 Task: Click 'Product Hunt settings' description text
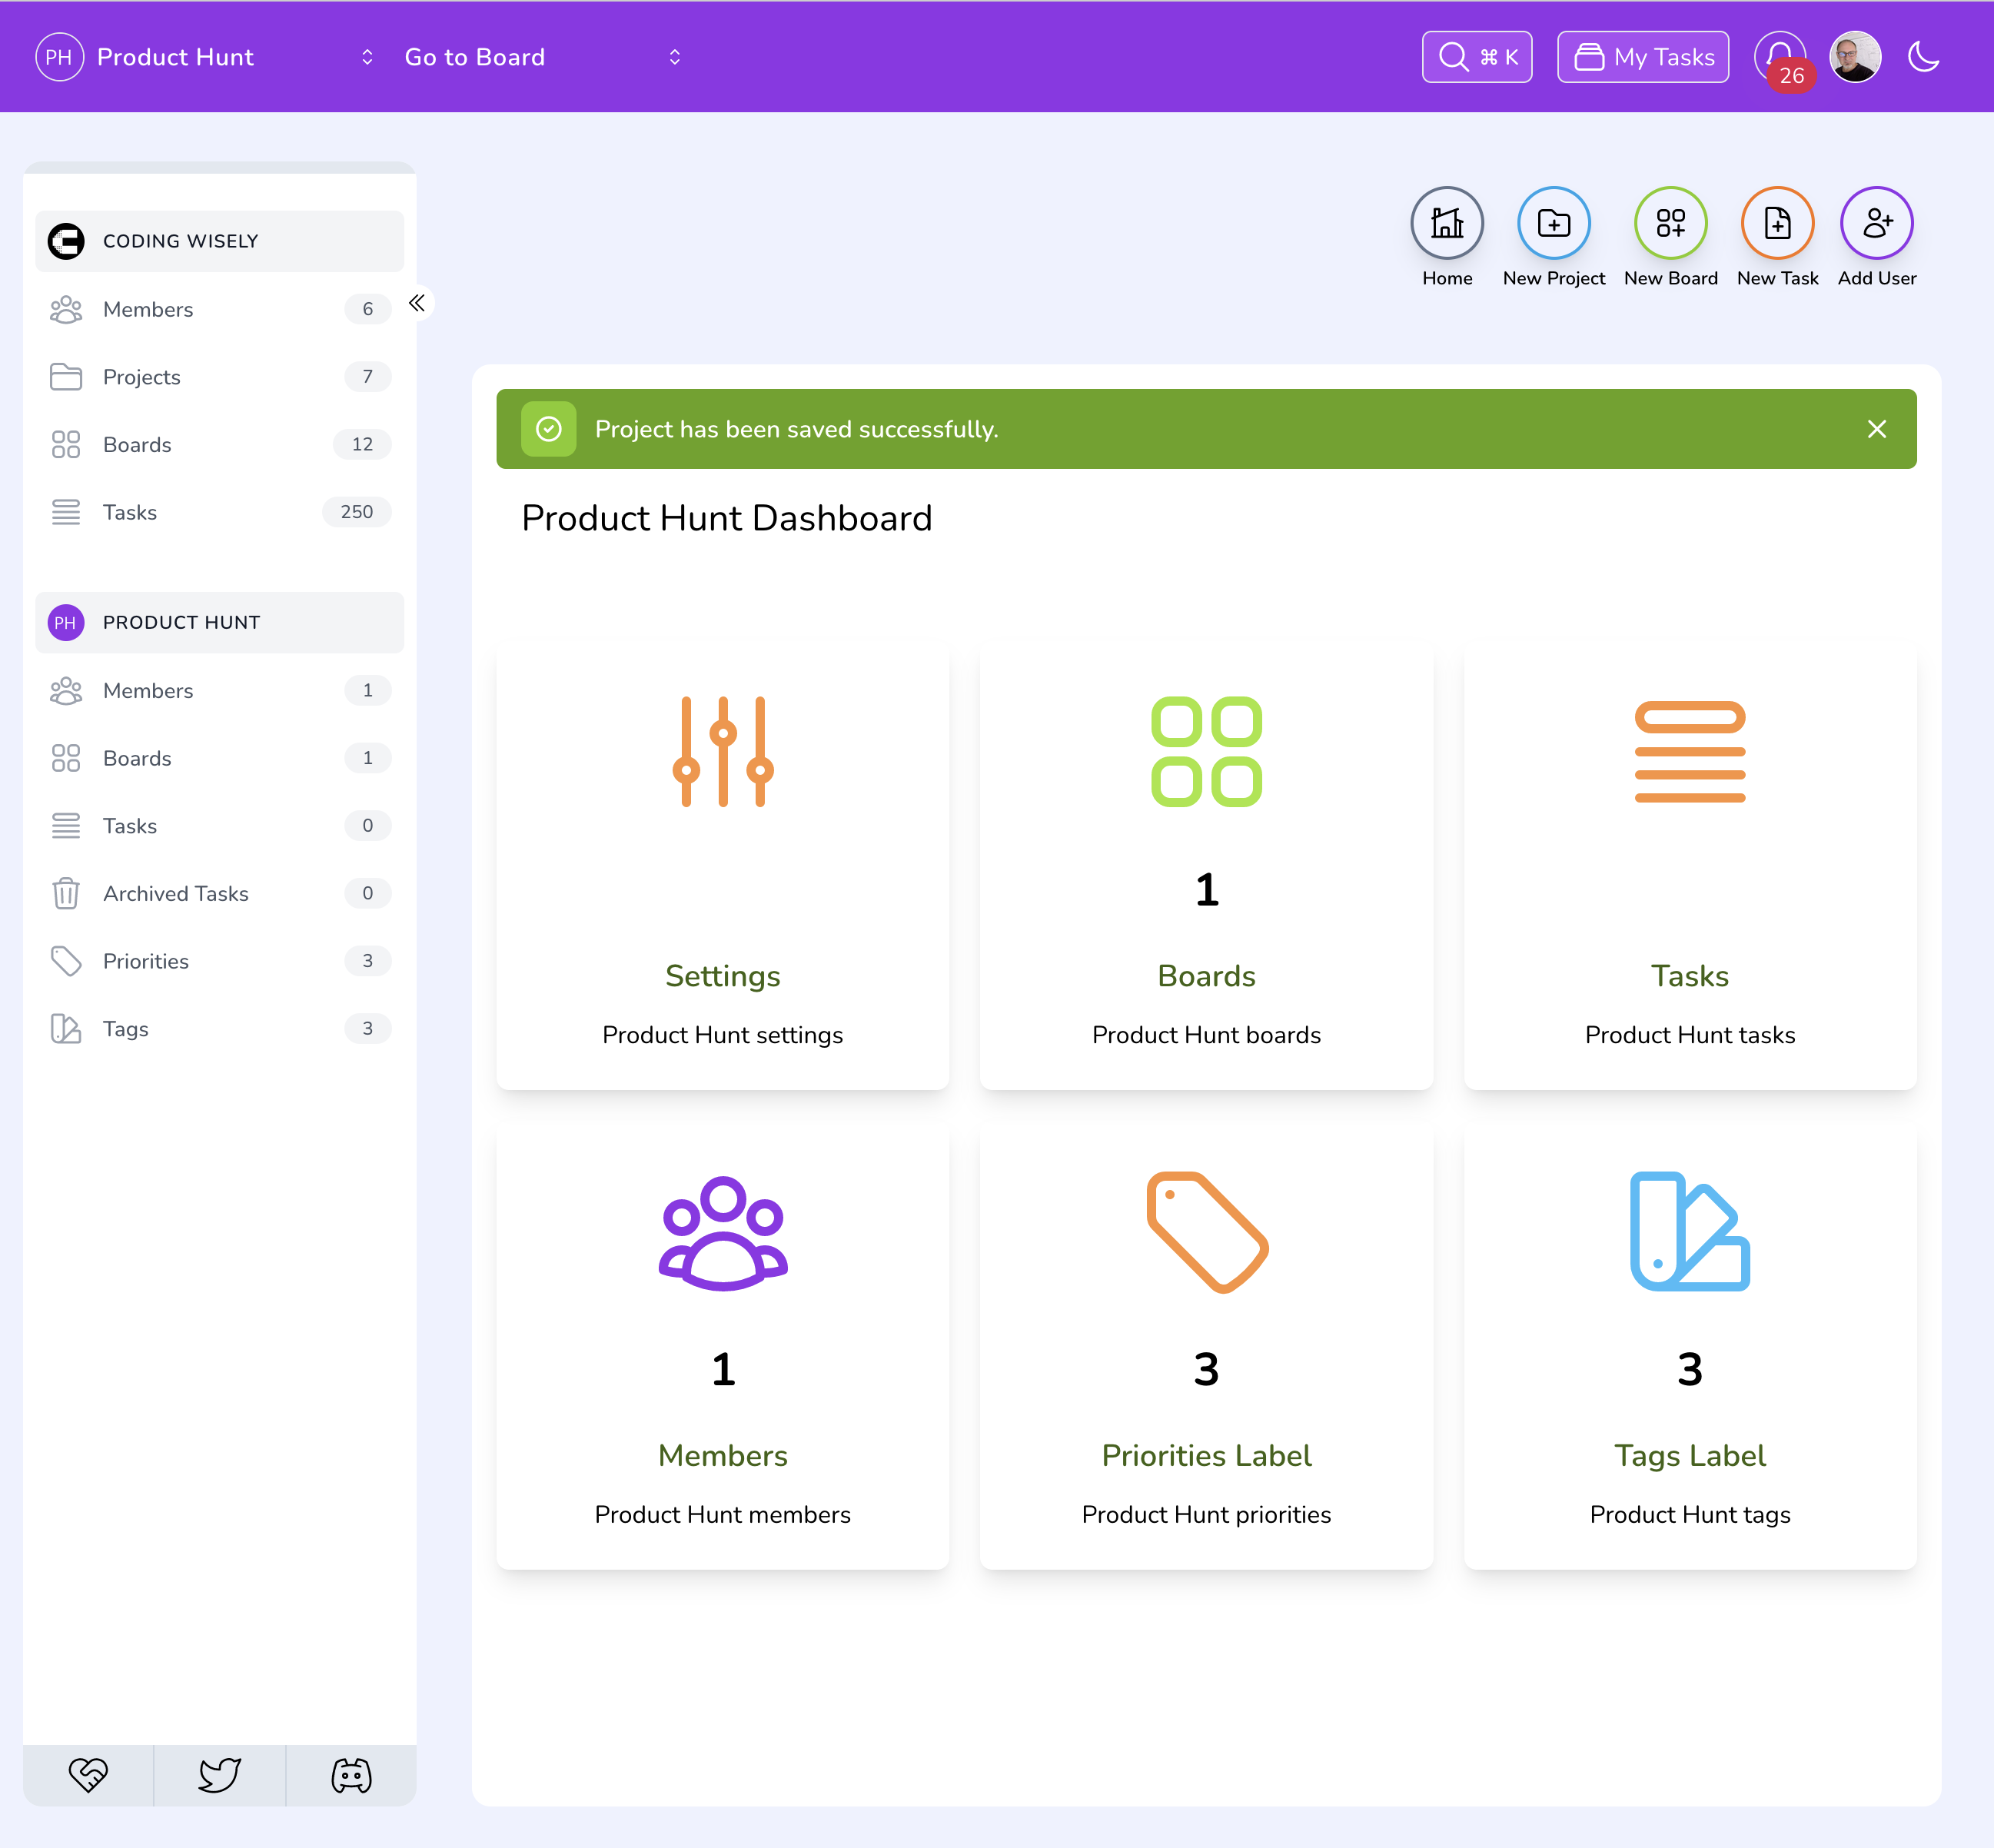(722, 1035)
